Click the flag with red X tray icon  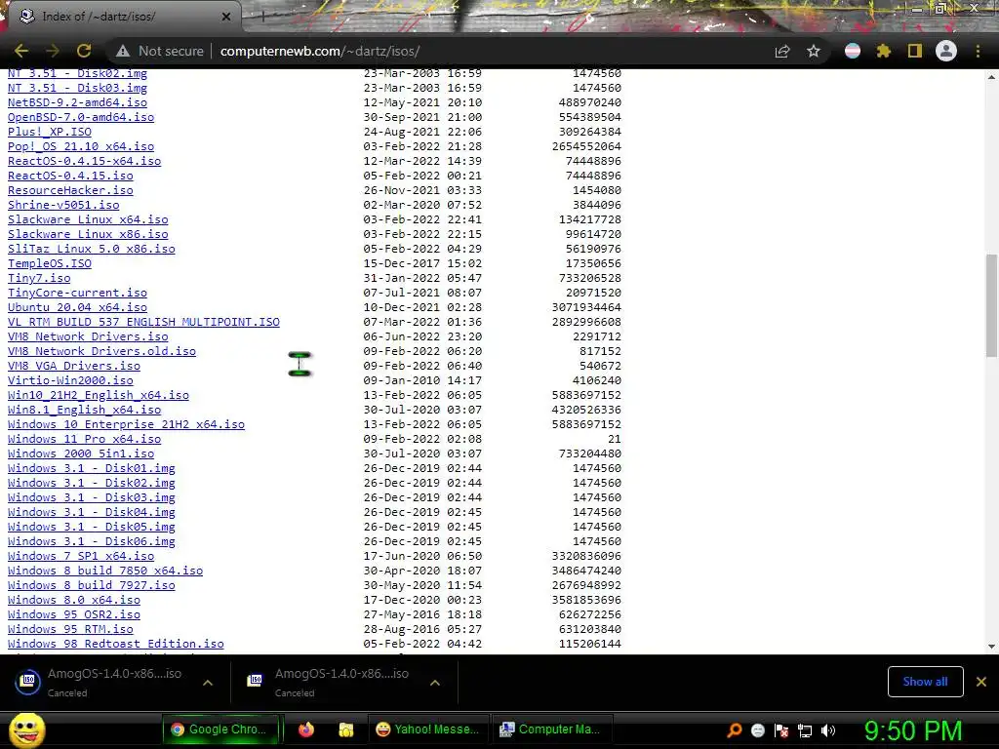(x=781, y=729)
